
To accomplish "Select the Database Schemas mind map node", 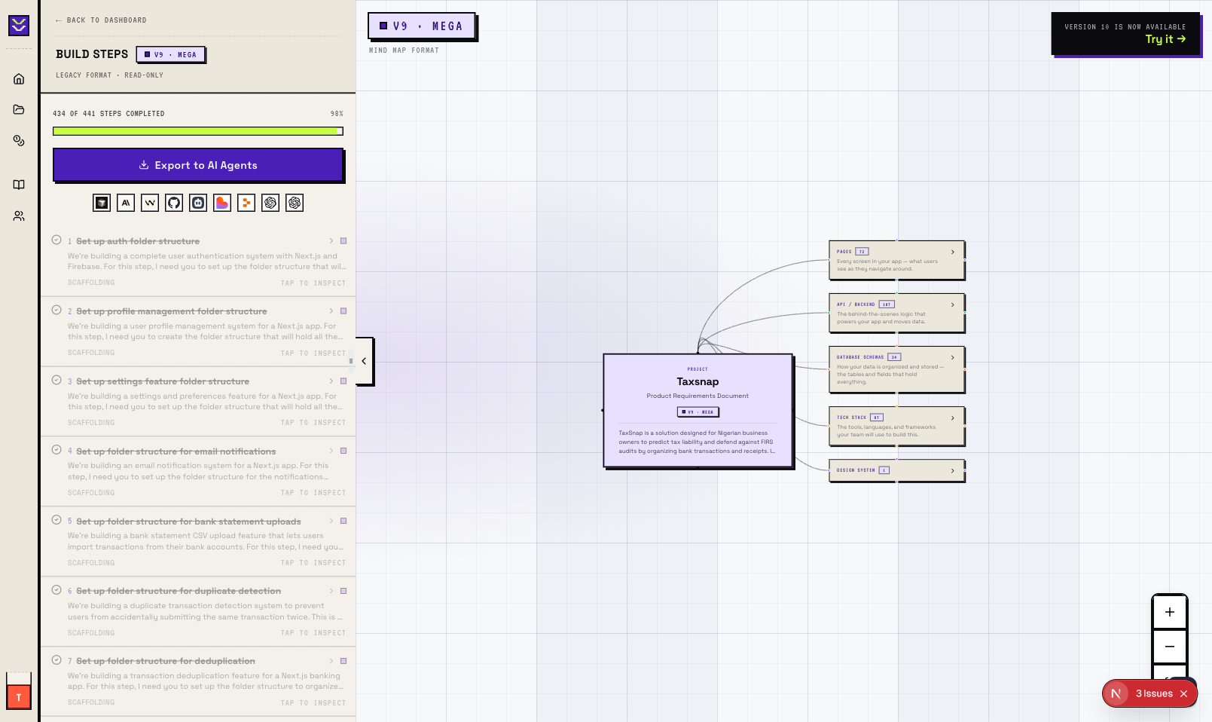I will click(x=896, y=369).
